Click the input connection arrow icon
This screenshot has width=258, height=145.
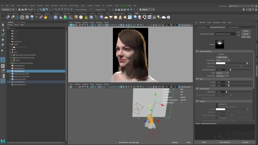click(238, 32)
